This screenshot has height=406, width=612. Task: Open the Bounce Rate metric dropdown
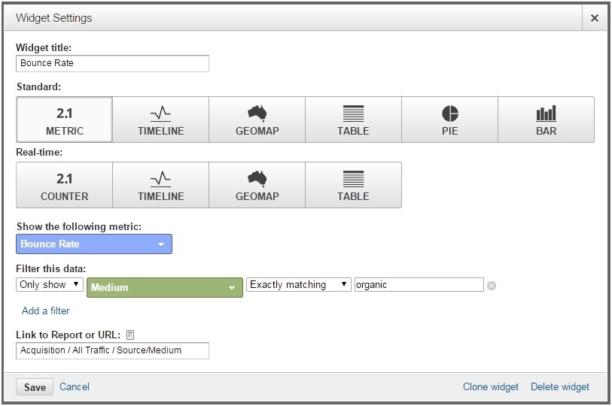point(94,244)
